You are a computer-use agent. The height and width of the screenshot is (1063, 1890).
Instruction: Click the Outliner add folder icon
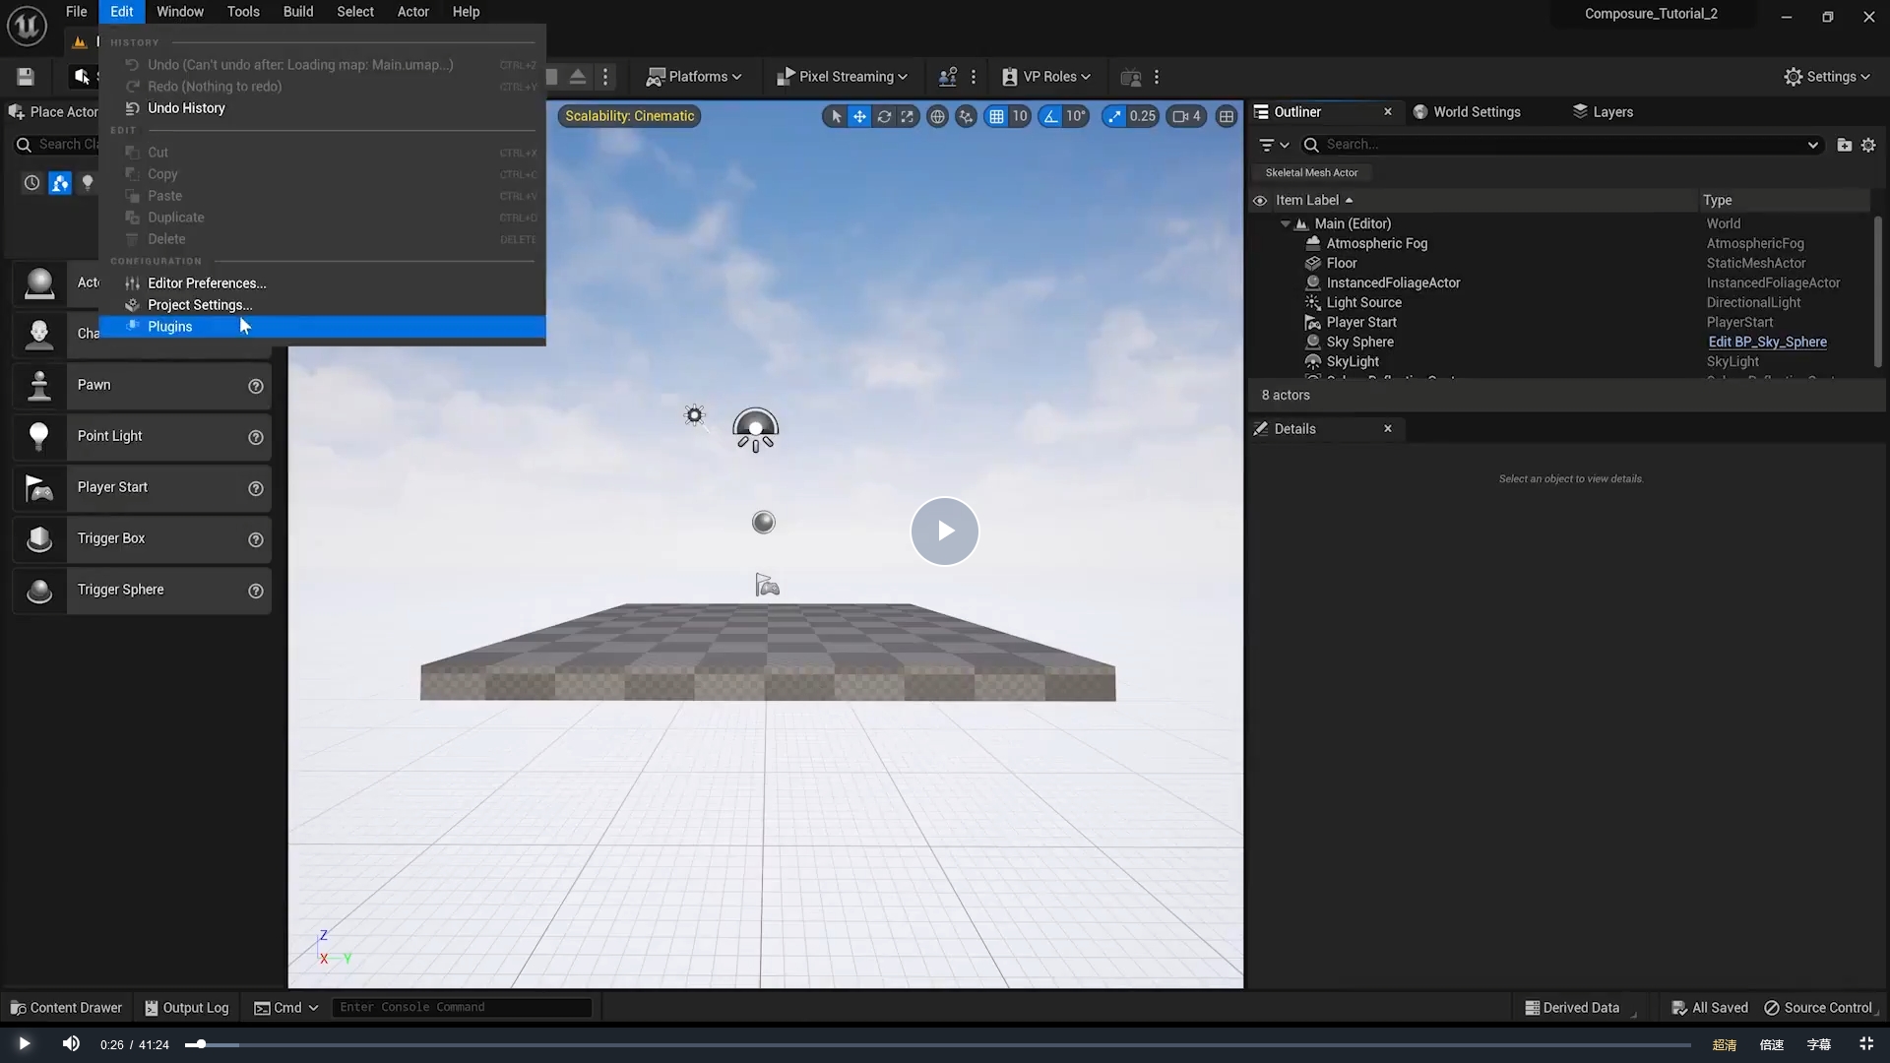(x=1844, y=145)
